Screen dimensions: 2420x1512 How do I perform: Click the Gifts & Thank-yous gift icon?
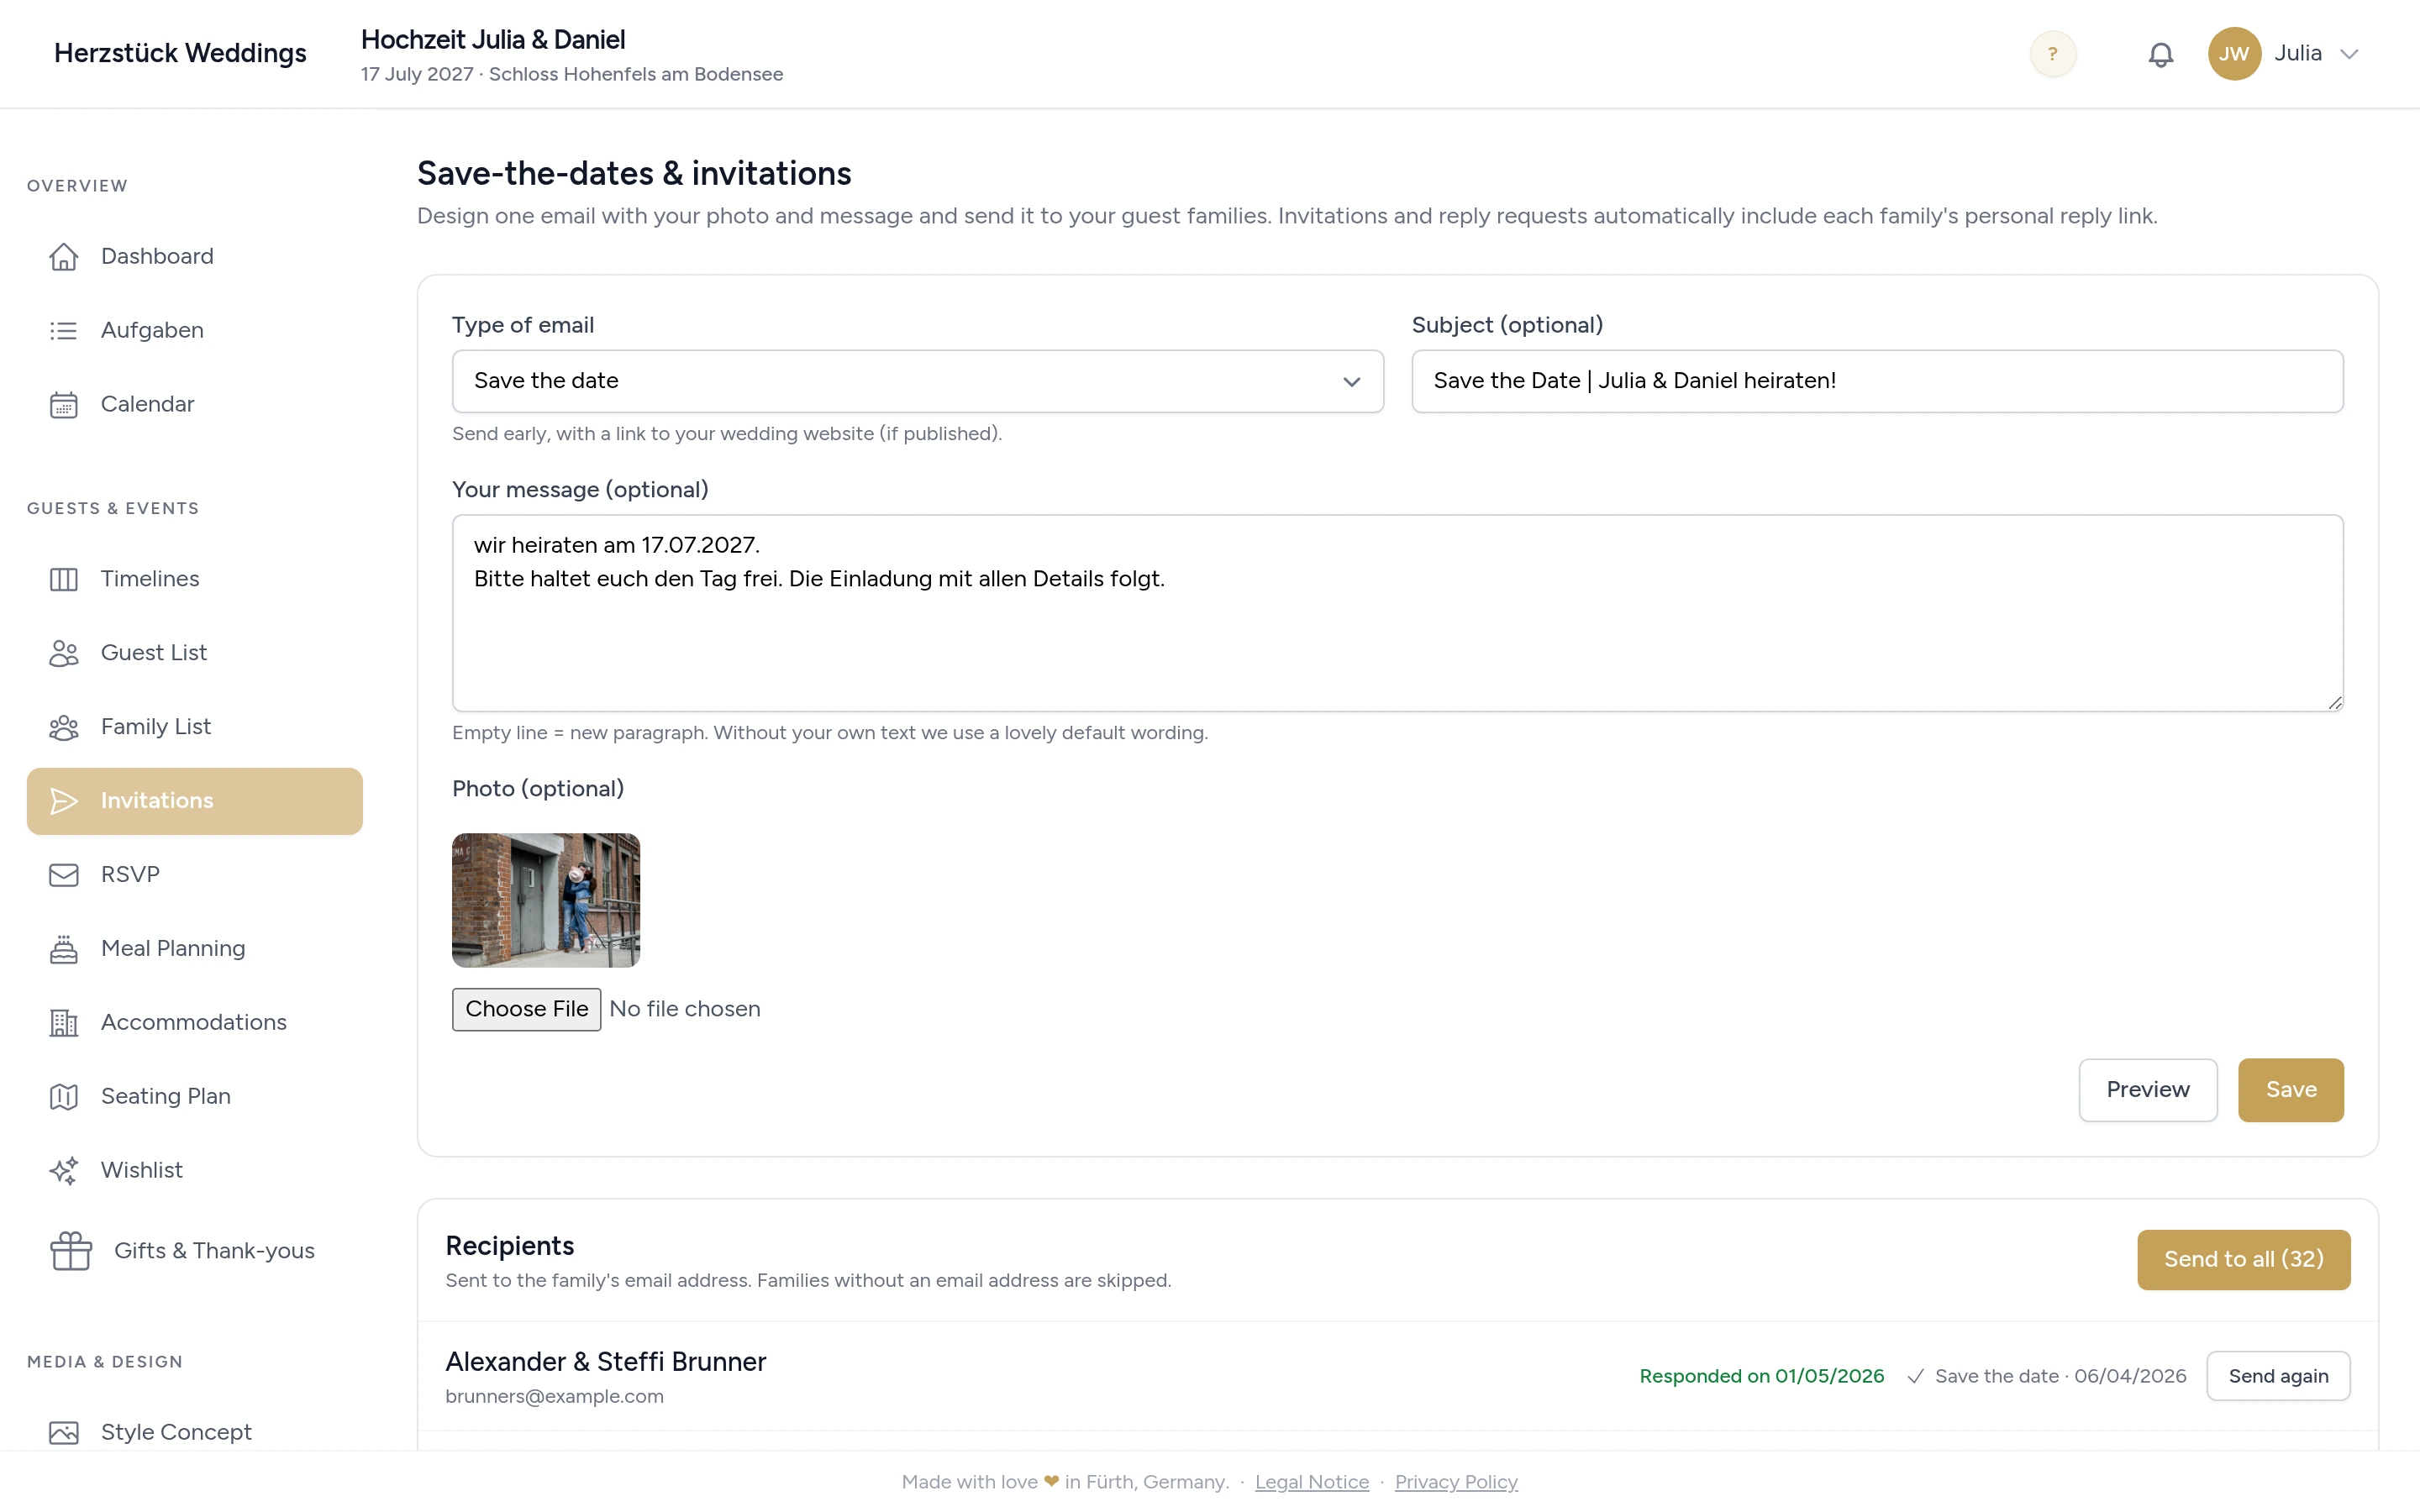click(x=71, y=1251)
